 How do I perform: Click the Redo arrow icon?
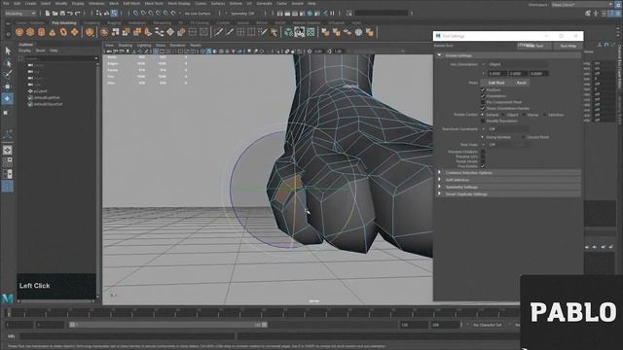77,13
